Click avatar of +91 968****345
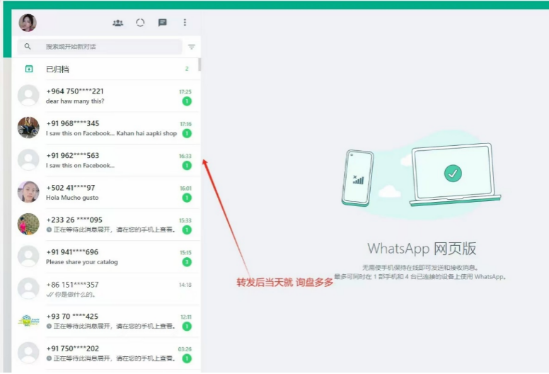The image size is (549, 374). pos(28,127)
